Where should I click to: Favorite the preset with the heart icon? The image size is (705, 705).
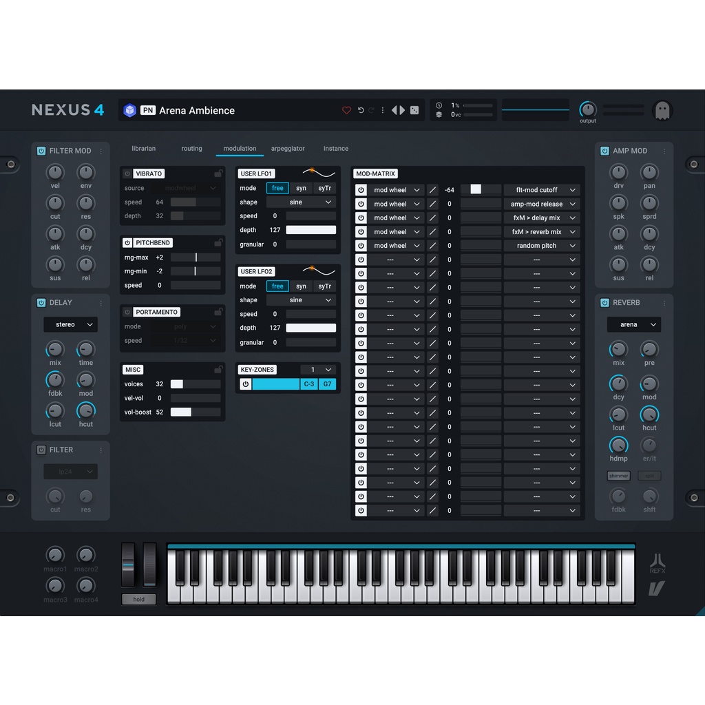[x=346, y=110]
